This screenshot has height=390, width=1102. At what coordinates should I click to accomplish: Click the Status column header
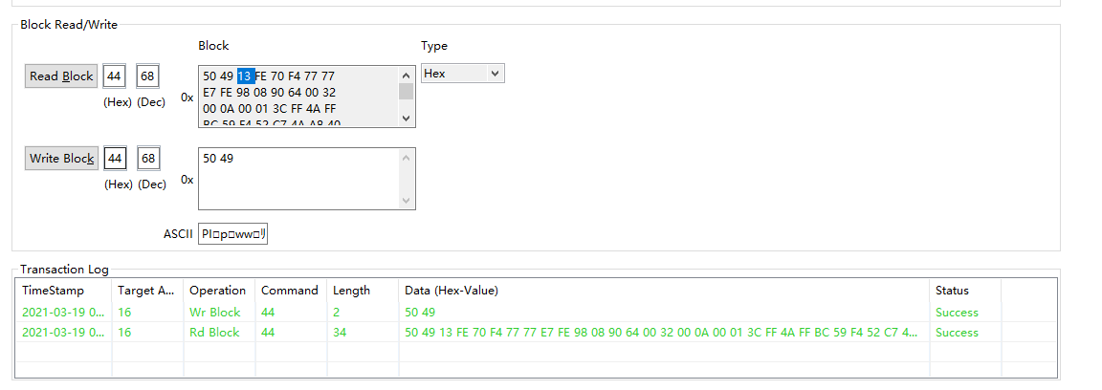tap(952, 291)
